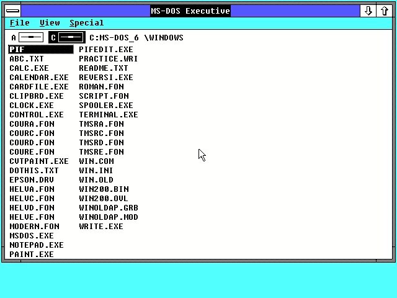Image resolution: width=397 pixels, height=298 pixels.
Task: Open the system menu box in title bar
Action: tap(12, 11)
